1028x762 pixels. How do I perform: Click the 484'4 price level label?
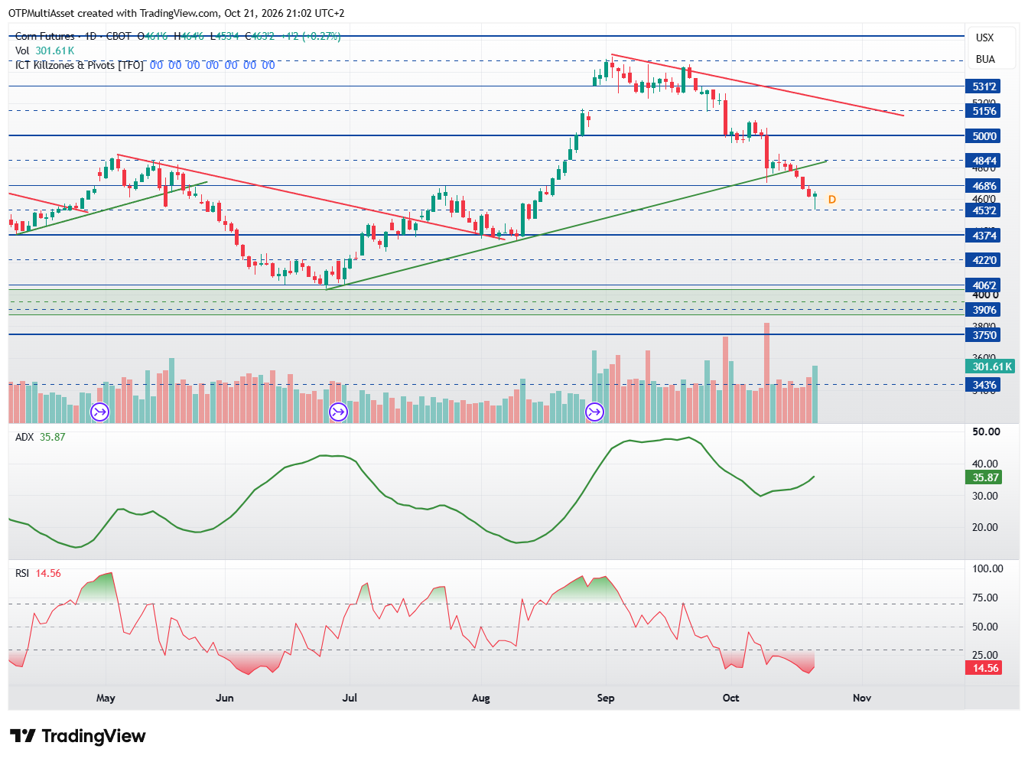click(x=984, y=161)
